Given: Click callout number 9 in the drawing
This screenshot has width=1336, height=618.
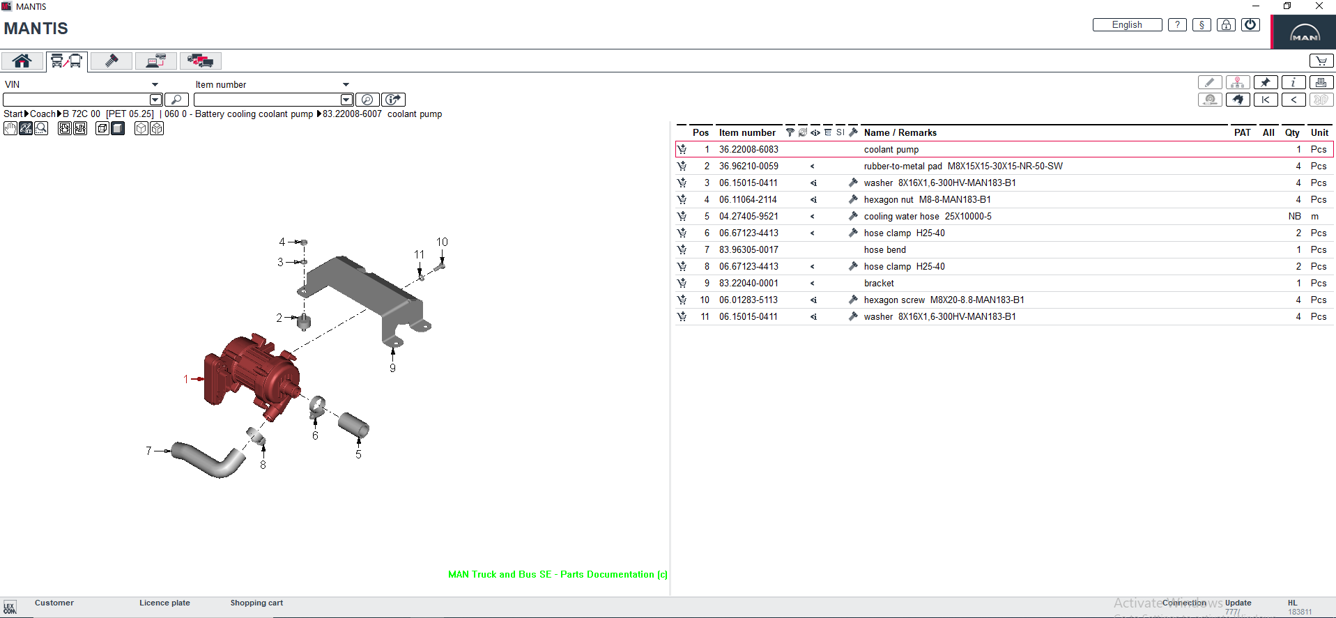Looking at the screenshot, I should pos(392,368).
